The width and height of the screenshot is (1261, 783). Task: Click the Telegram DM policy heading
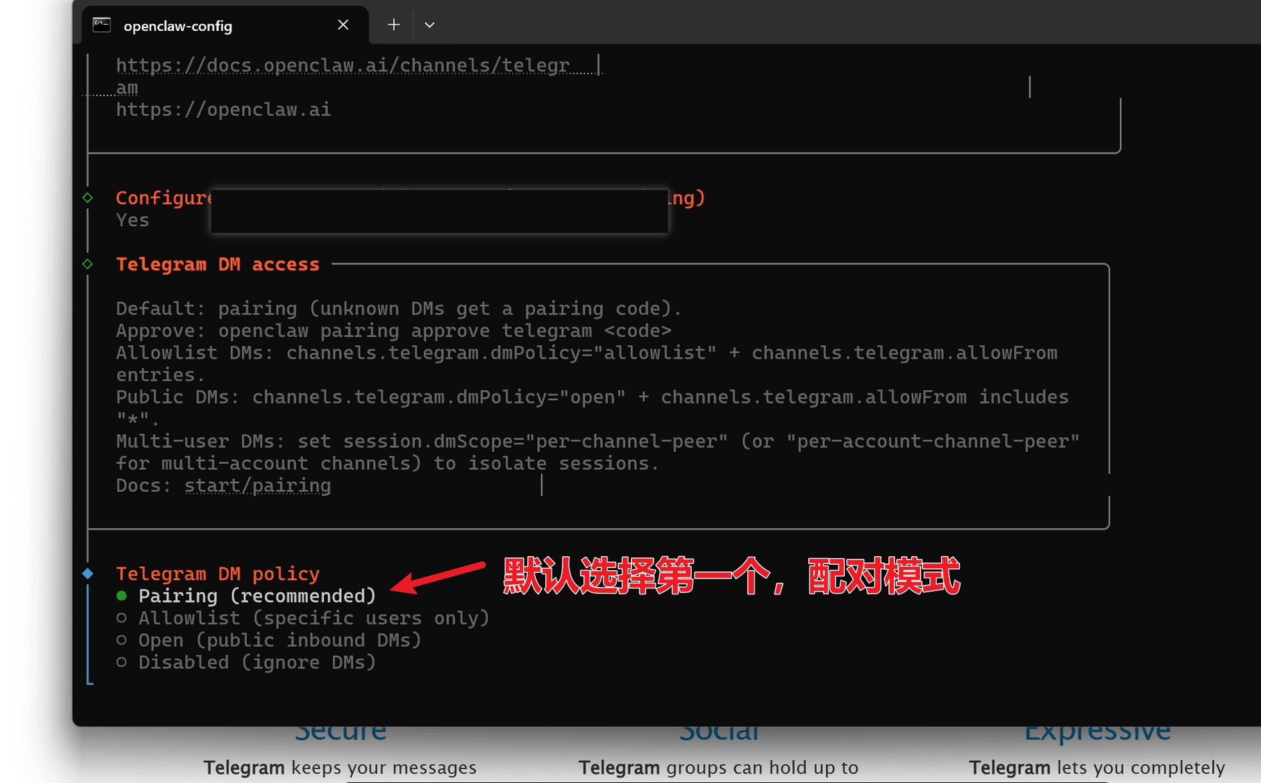[217, 574]
